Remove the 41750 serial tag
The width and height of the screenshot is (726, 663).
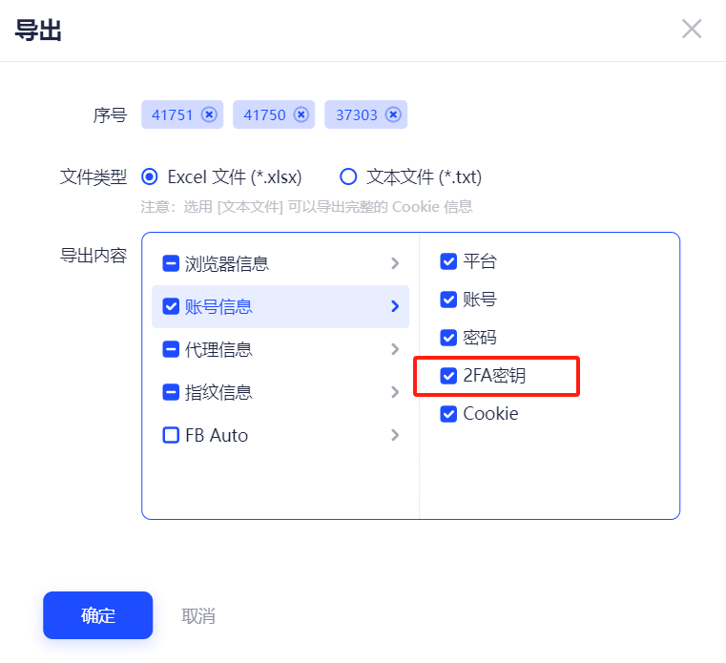coord(301,114)
